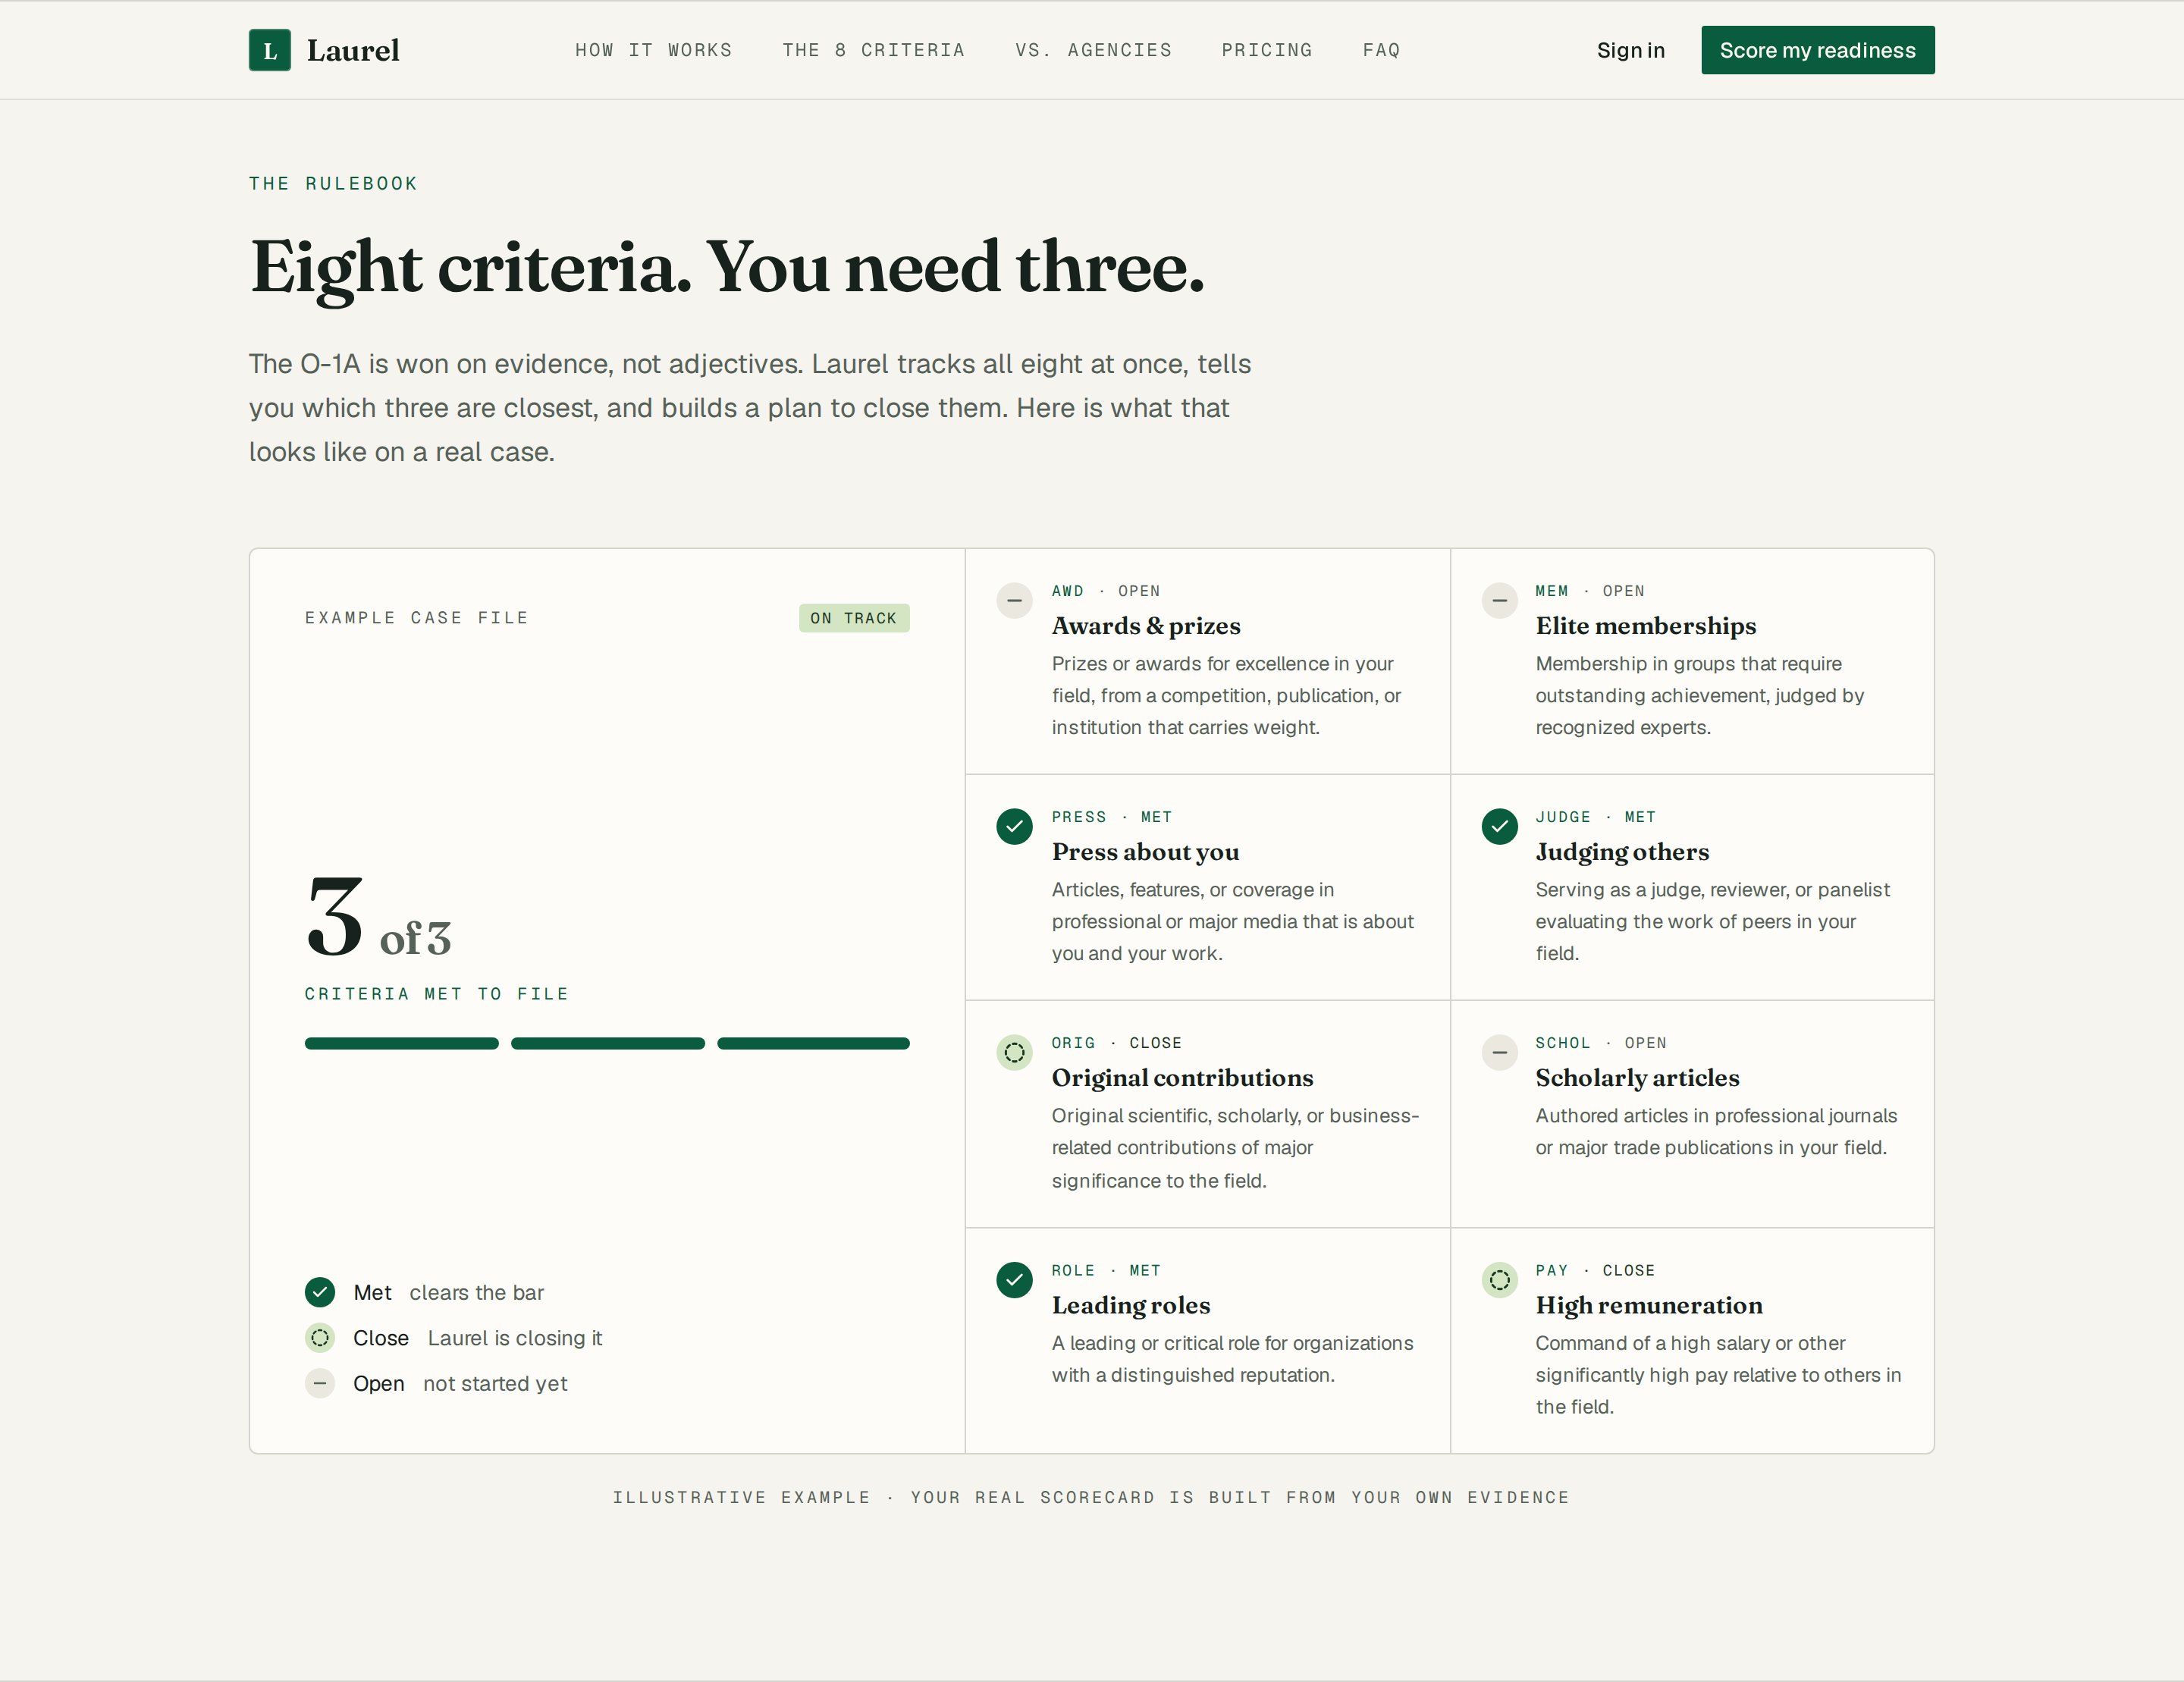The height and width of the screenshot is (1682, 2184).
Task: Select the Judging others heading
Action: click(1622, 852)
